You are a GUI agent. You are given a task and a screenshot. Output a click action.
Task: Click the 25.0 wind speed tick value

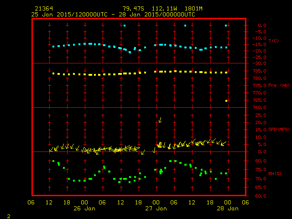pyautogui.click(x=261, y=115)
